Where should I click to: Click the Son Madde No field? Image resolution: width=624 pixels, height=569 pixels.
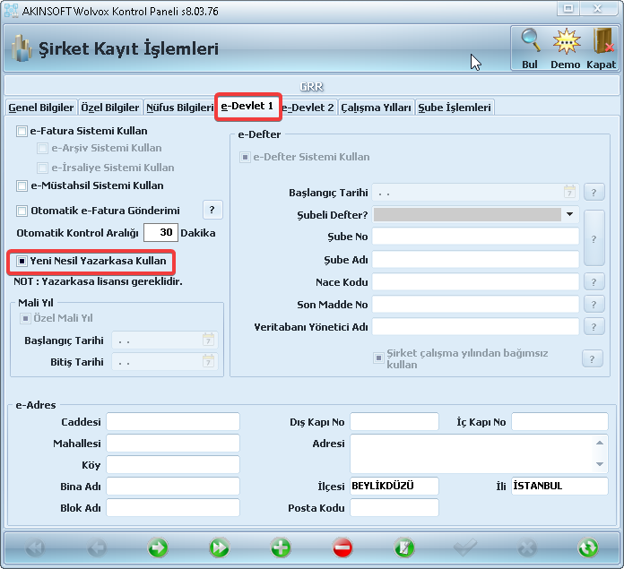click(x=475, y=304)
